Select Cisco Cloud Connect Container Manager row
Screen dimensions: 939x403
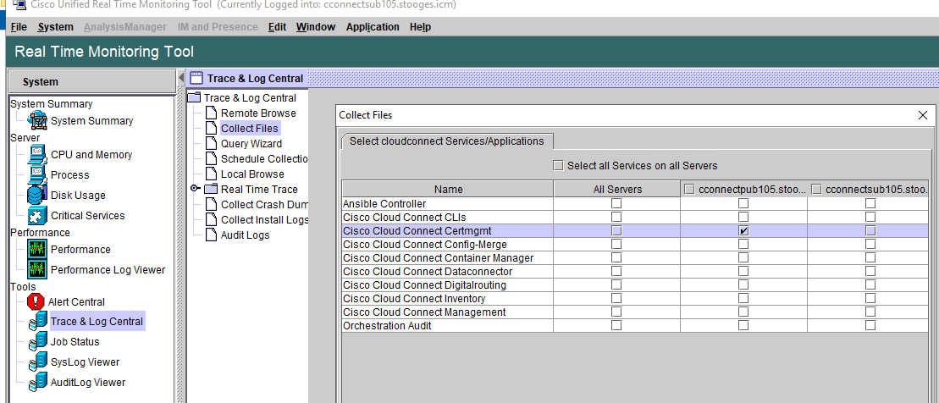[x=635, y=258]
